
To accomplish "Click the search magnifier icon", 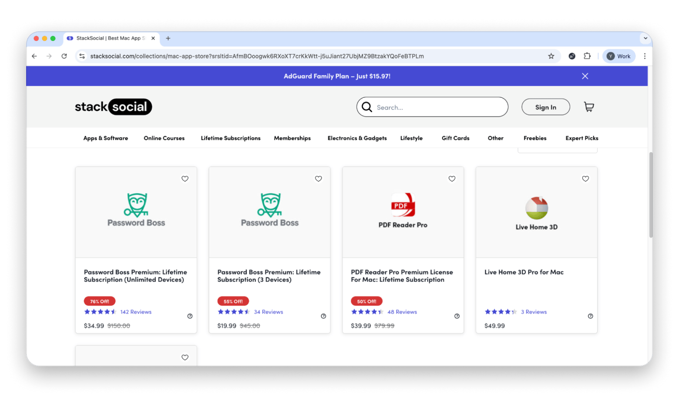I will pyautogui.click(x=367, y=107).
